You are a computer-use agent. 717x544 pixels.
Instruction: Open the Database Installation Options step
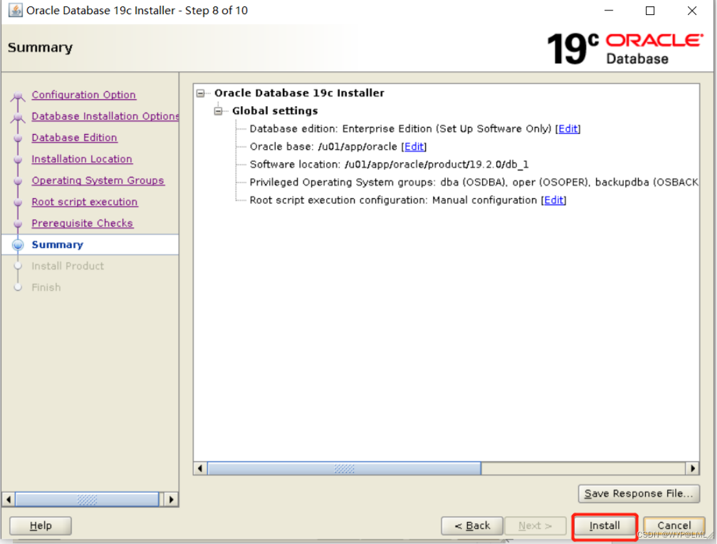pyautogui.click(x=105, y=116)
